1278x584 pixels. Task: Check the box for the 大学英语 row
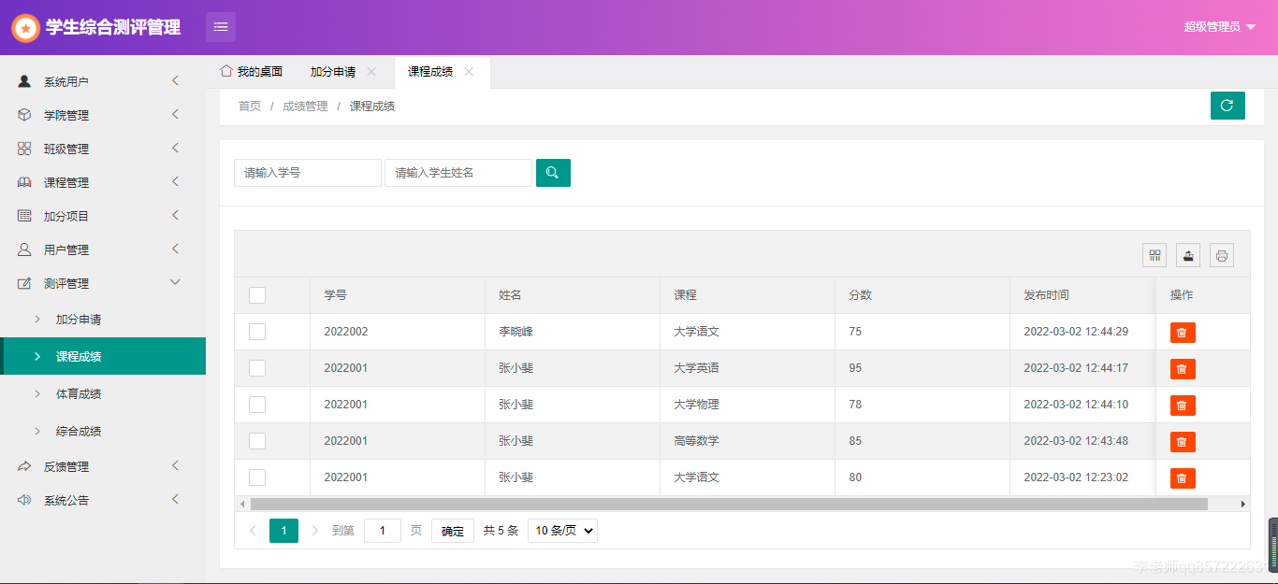point(257,368)
